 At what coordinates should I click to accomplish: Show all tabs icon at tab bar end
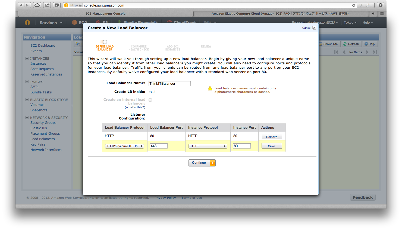382,13
